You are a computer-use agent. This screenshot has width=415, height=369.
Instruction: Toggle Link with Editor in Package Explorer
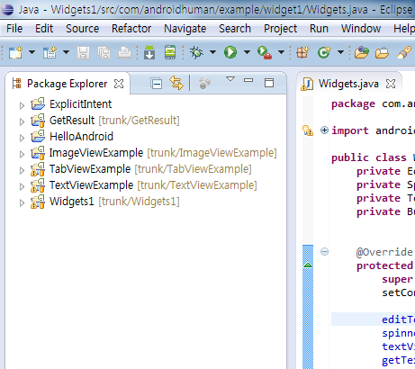click(x=176, y=83)
